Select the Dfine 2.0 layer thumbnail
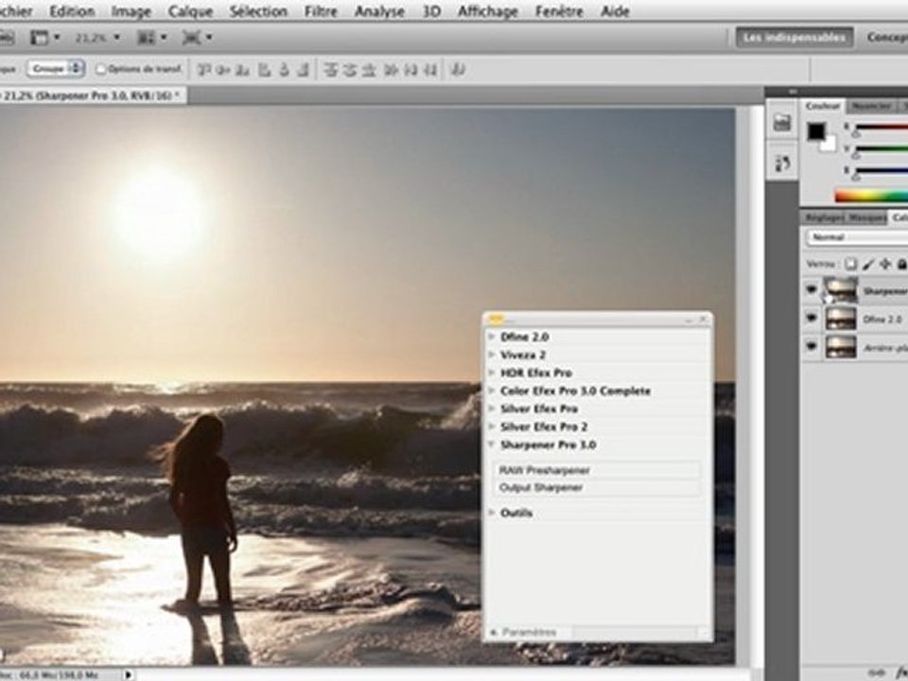Screen dimensions: 908x681 tap(840, 319)
